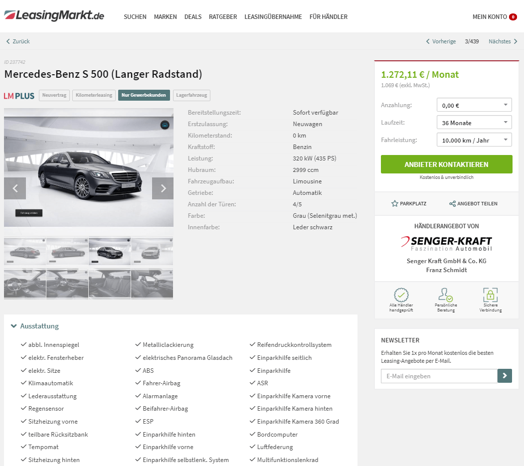Go to the Nächstes listing
This screenshot has width=524, height=466.
click(503, 41)
